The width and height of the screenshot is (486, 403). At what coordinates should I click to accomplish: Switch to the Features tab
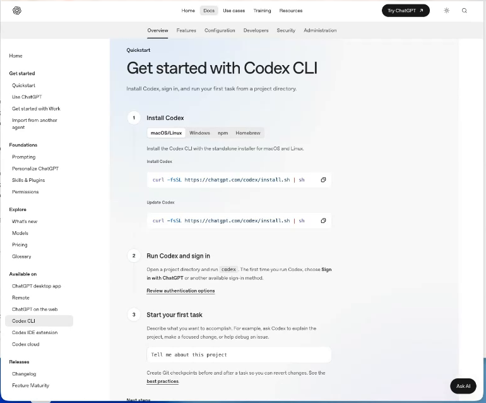click(x=186, y=30)
